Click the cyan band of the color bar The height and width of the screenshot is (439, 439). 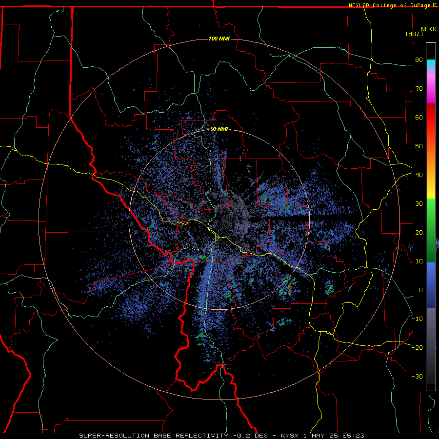(431, 64)
